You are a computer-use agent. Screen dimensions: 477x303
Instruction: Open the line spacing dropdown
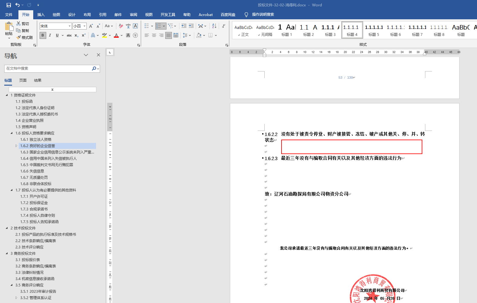click(187, 35)
